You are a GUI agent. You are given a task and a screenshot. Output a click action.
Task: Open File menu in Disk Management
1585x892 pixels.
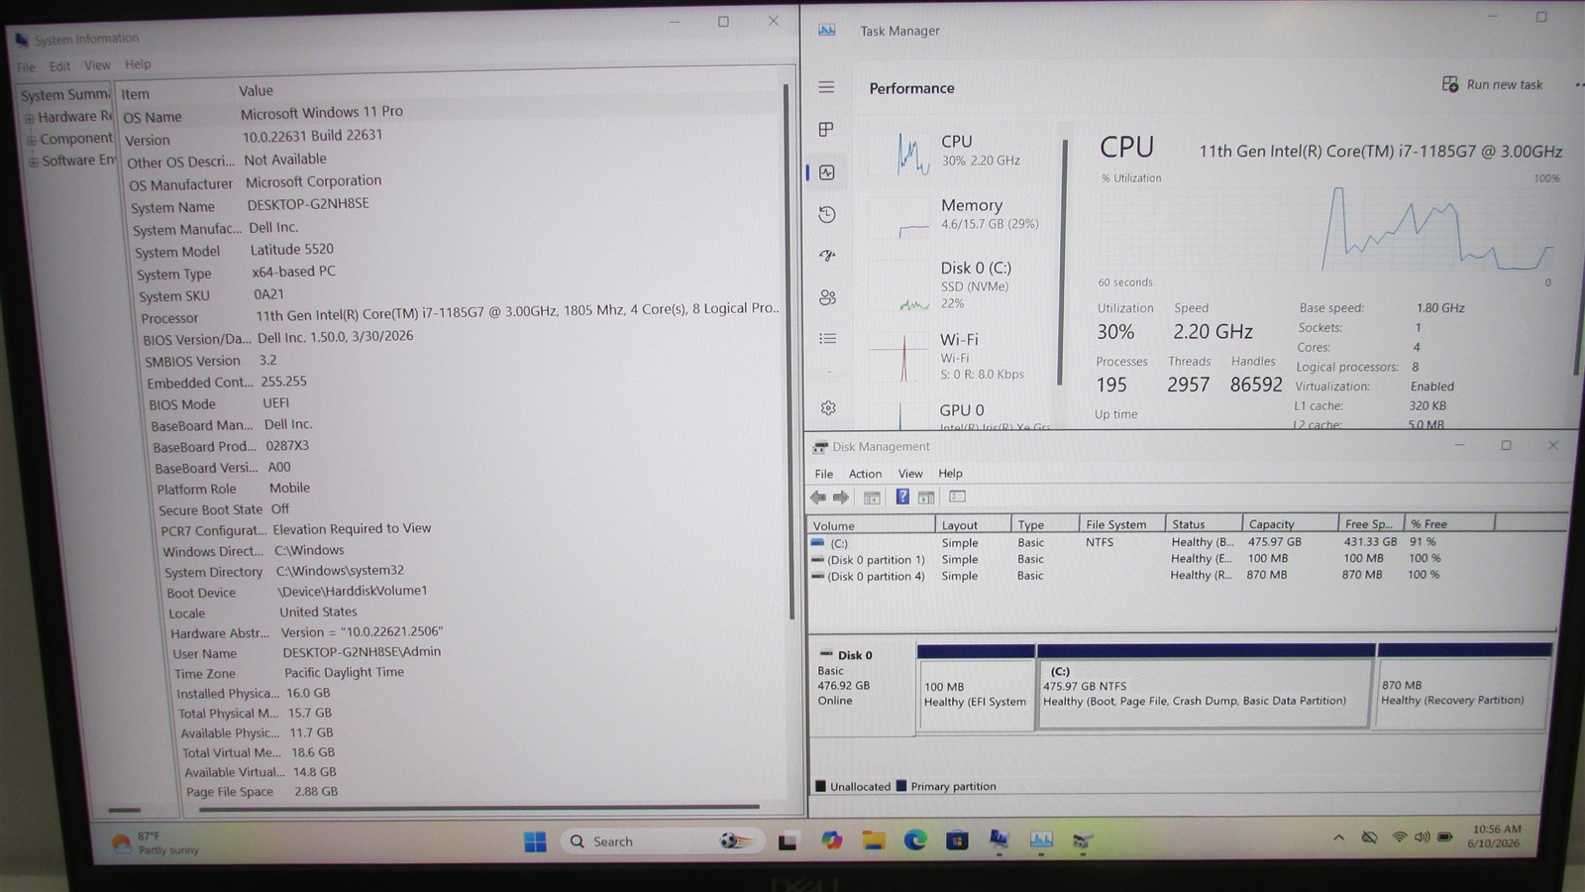coord(823,474)
